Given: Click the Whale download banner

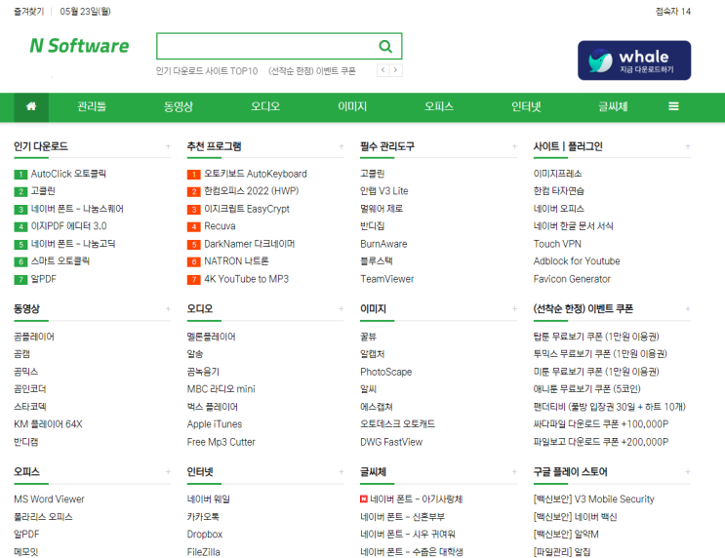Looking at the screenshot, I should tap(634, 60).
